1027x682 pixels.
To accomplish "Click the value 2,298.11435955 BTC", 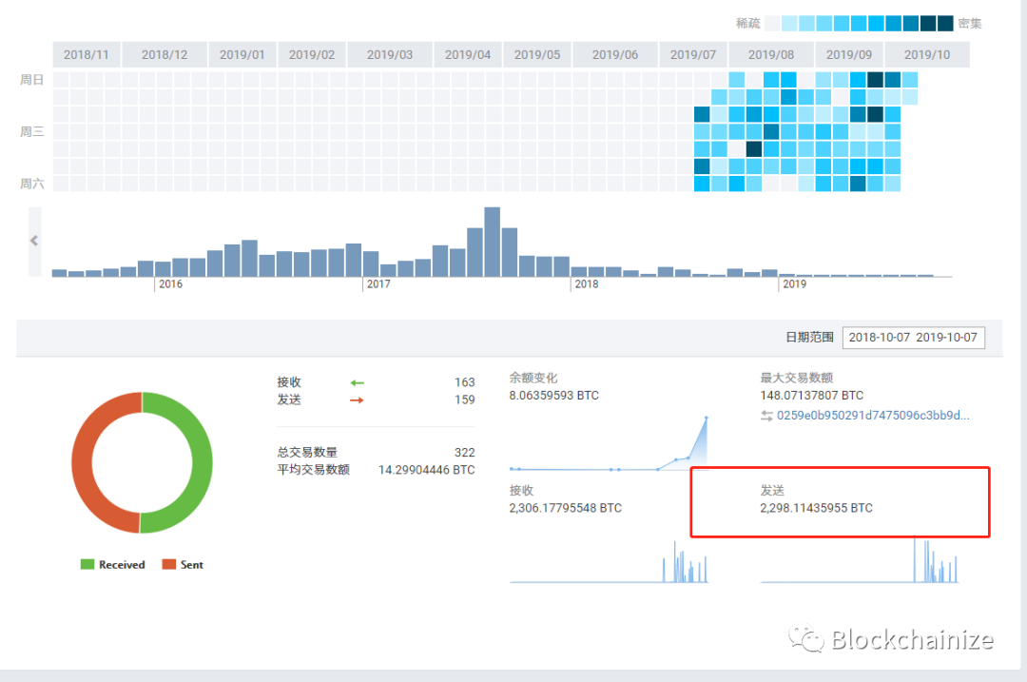I will coord(816,508).
